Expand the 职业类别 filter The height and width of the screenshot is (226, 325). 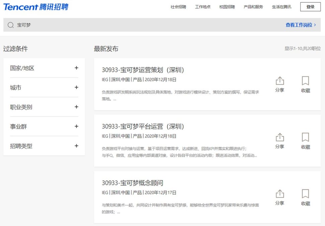pyautogui.click(x=76, y=107)
